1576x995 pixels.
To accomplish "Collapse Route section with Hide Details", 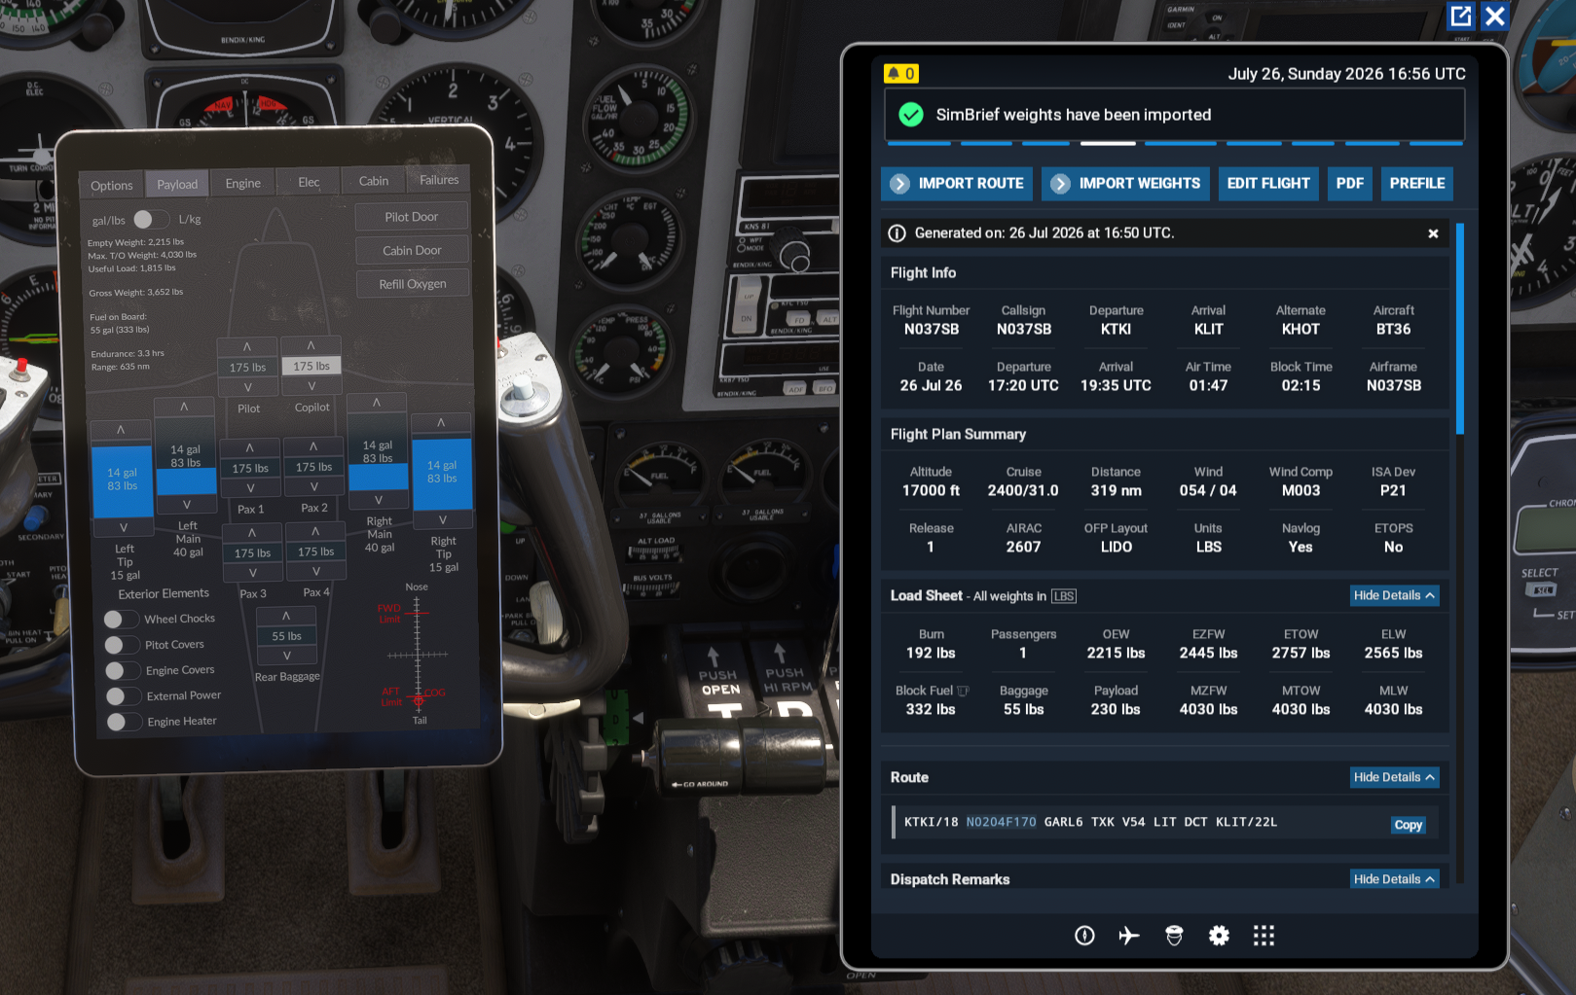I will pyautogui.click(x=1394, y=777).
